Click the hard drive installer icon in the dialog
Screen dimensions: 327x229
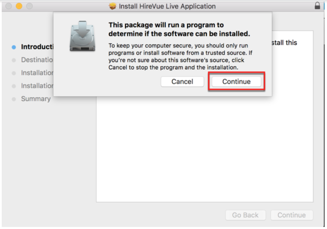point(82,36)
